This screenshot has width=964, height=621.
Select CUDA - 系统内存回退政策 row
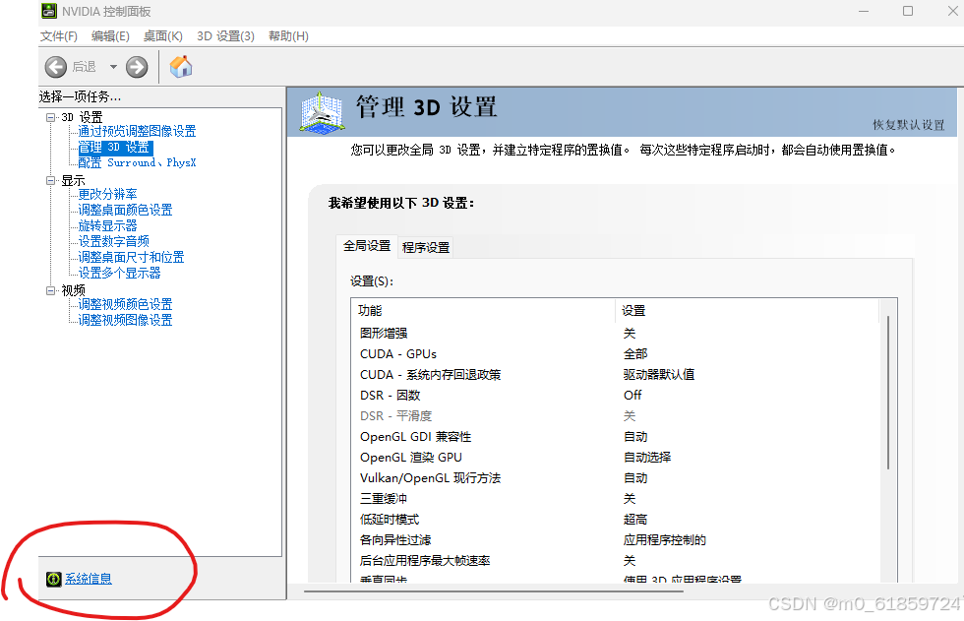(618, 374)
